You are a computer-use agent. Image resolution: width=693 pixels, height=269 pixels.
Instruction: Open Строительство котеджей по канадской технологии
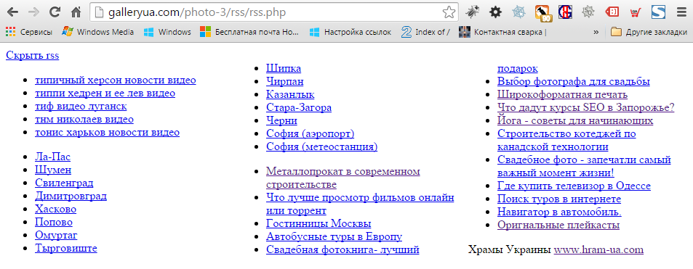tap(566, 140)
